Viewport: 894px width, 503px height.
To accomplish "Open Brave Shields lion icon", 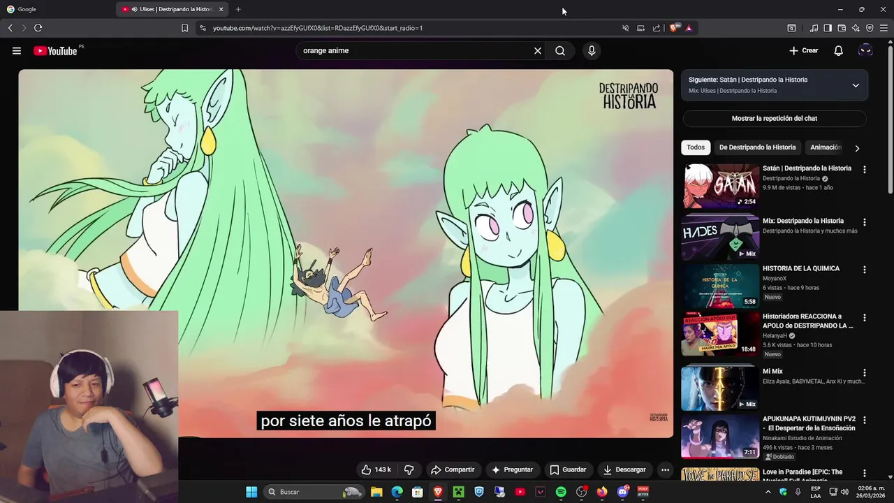I will click(x=673, y=28).
